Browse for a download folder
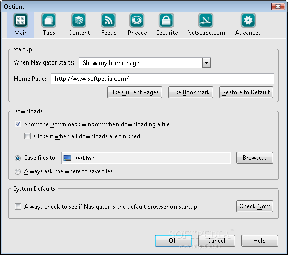The image size is (288, 255). [255, 158]
